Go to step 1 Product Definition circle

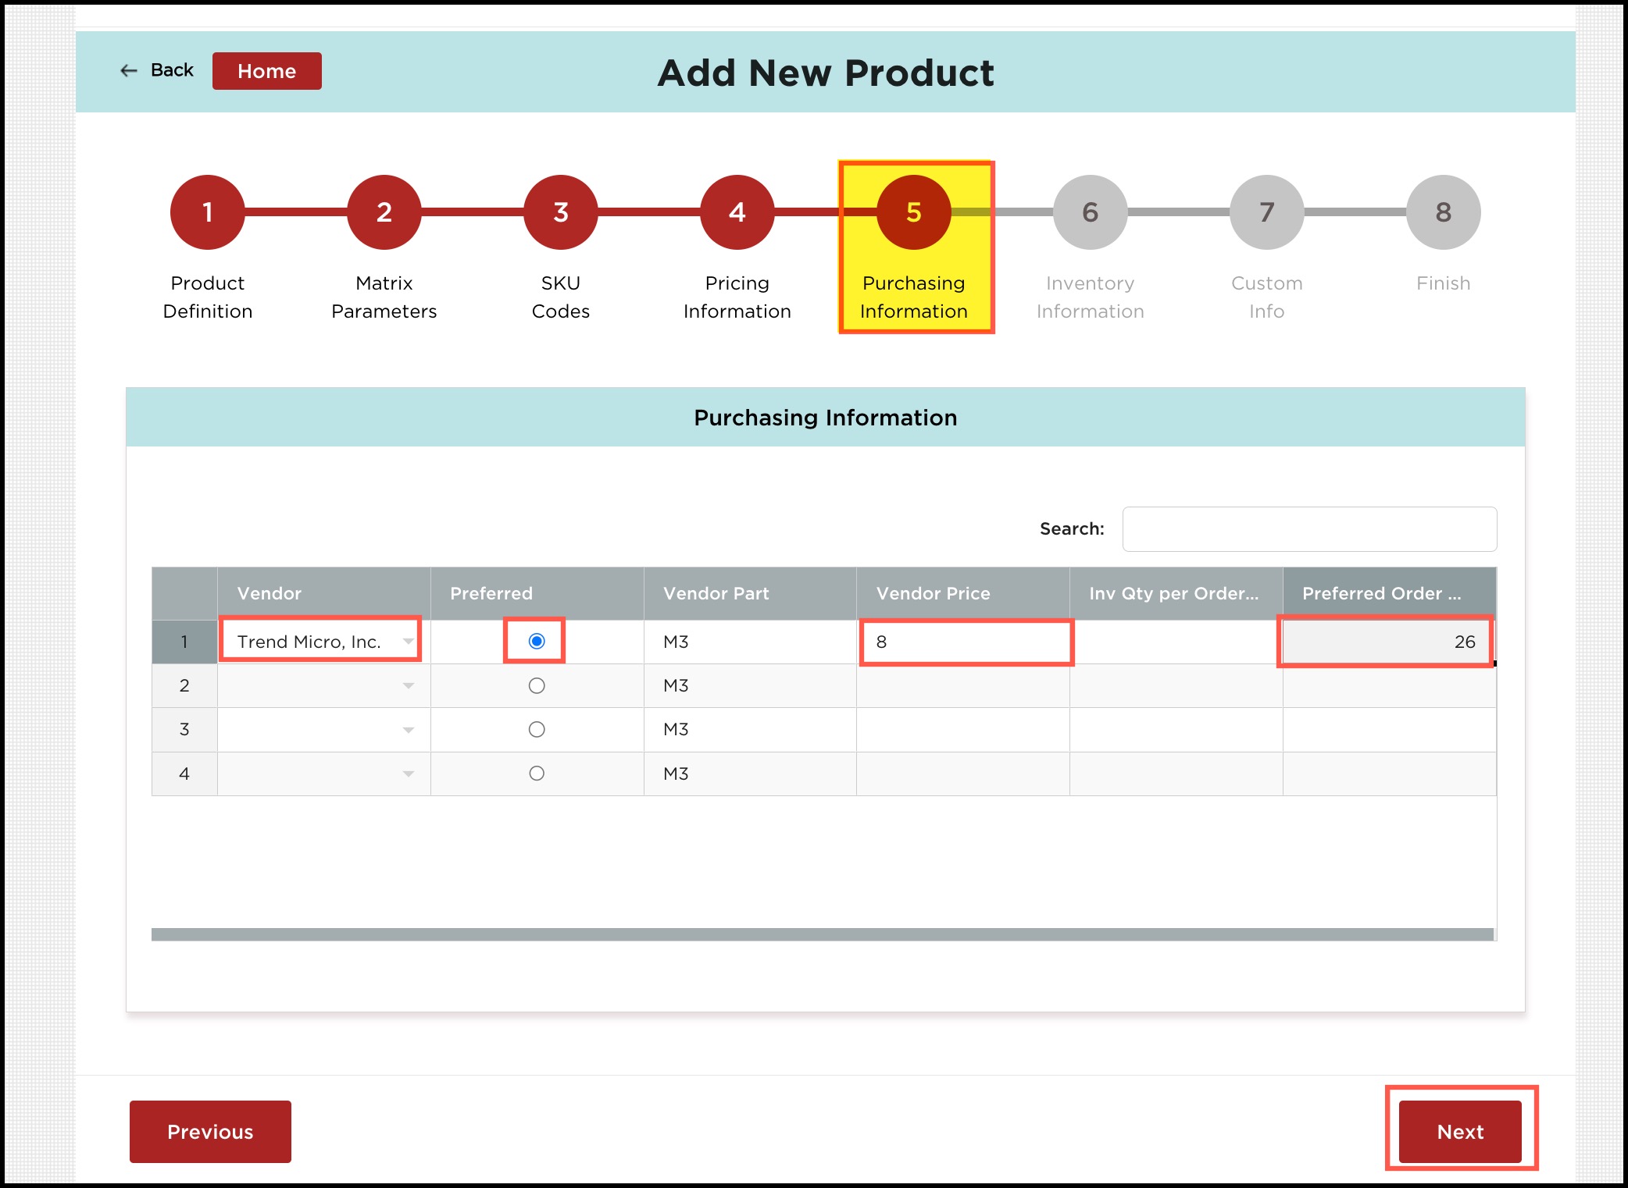(x=208, y=212)
